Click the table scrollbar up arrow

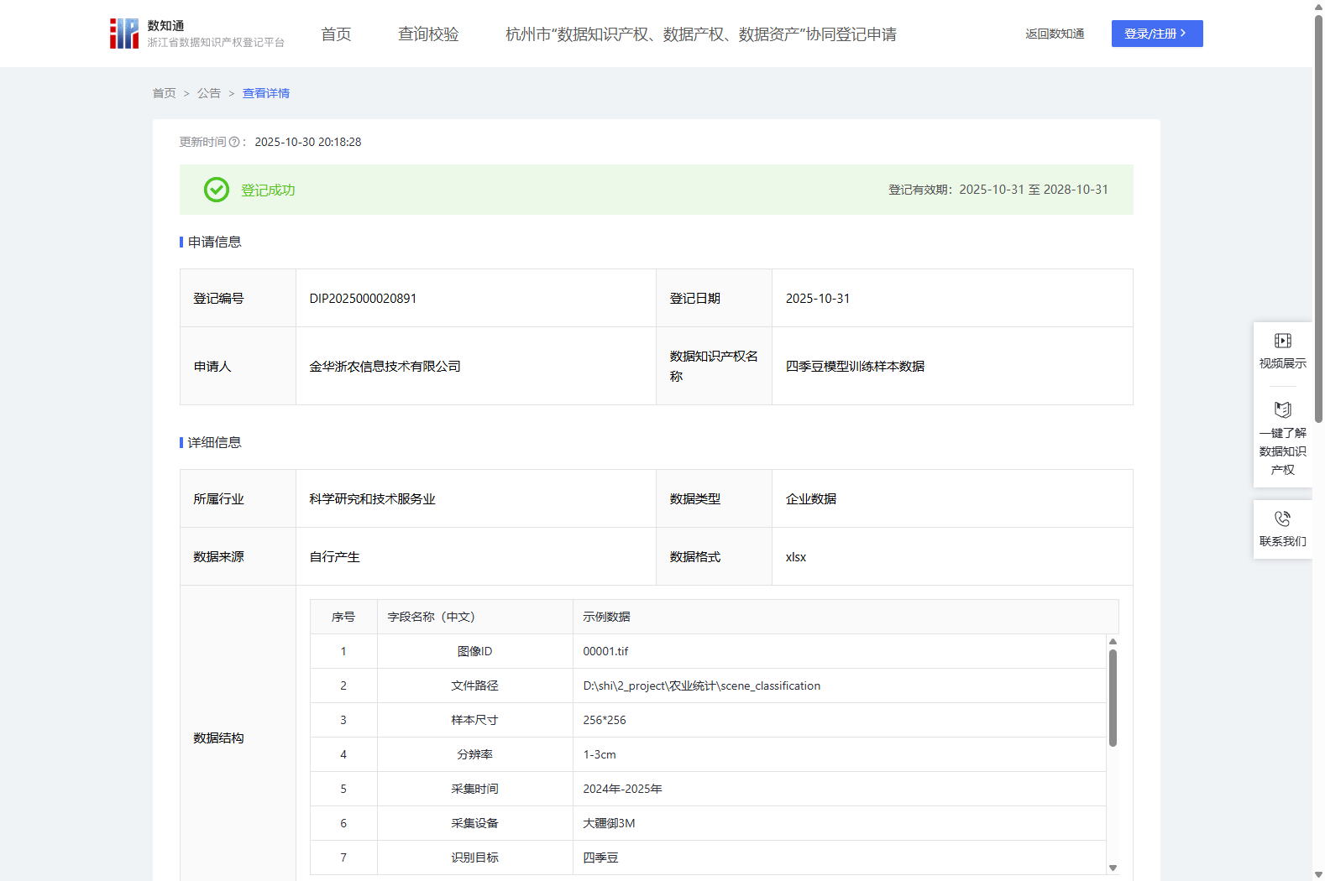tap(1113, 641)
